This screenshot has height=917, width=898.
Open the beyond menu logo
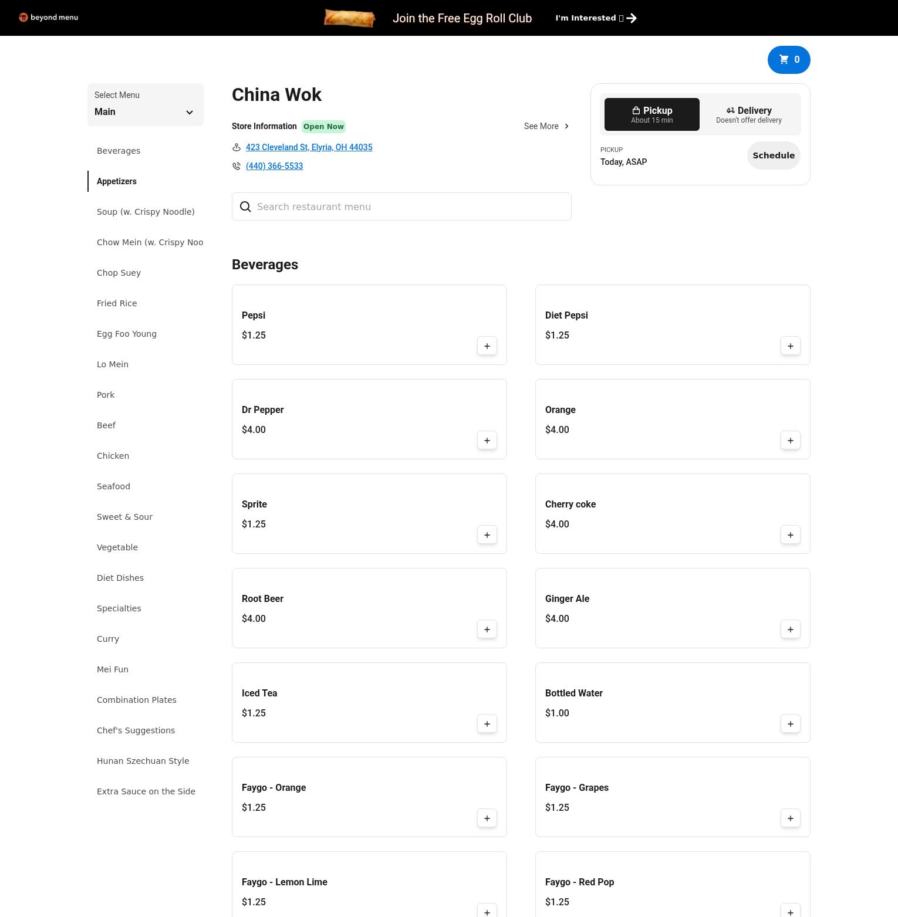pyautogui.click(x=48, y=18)
